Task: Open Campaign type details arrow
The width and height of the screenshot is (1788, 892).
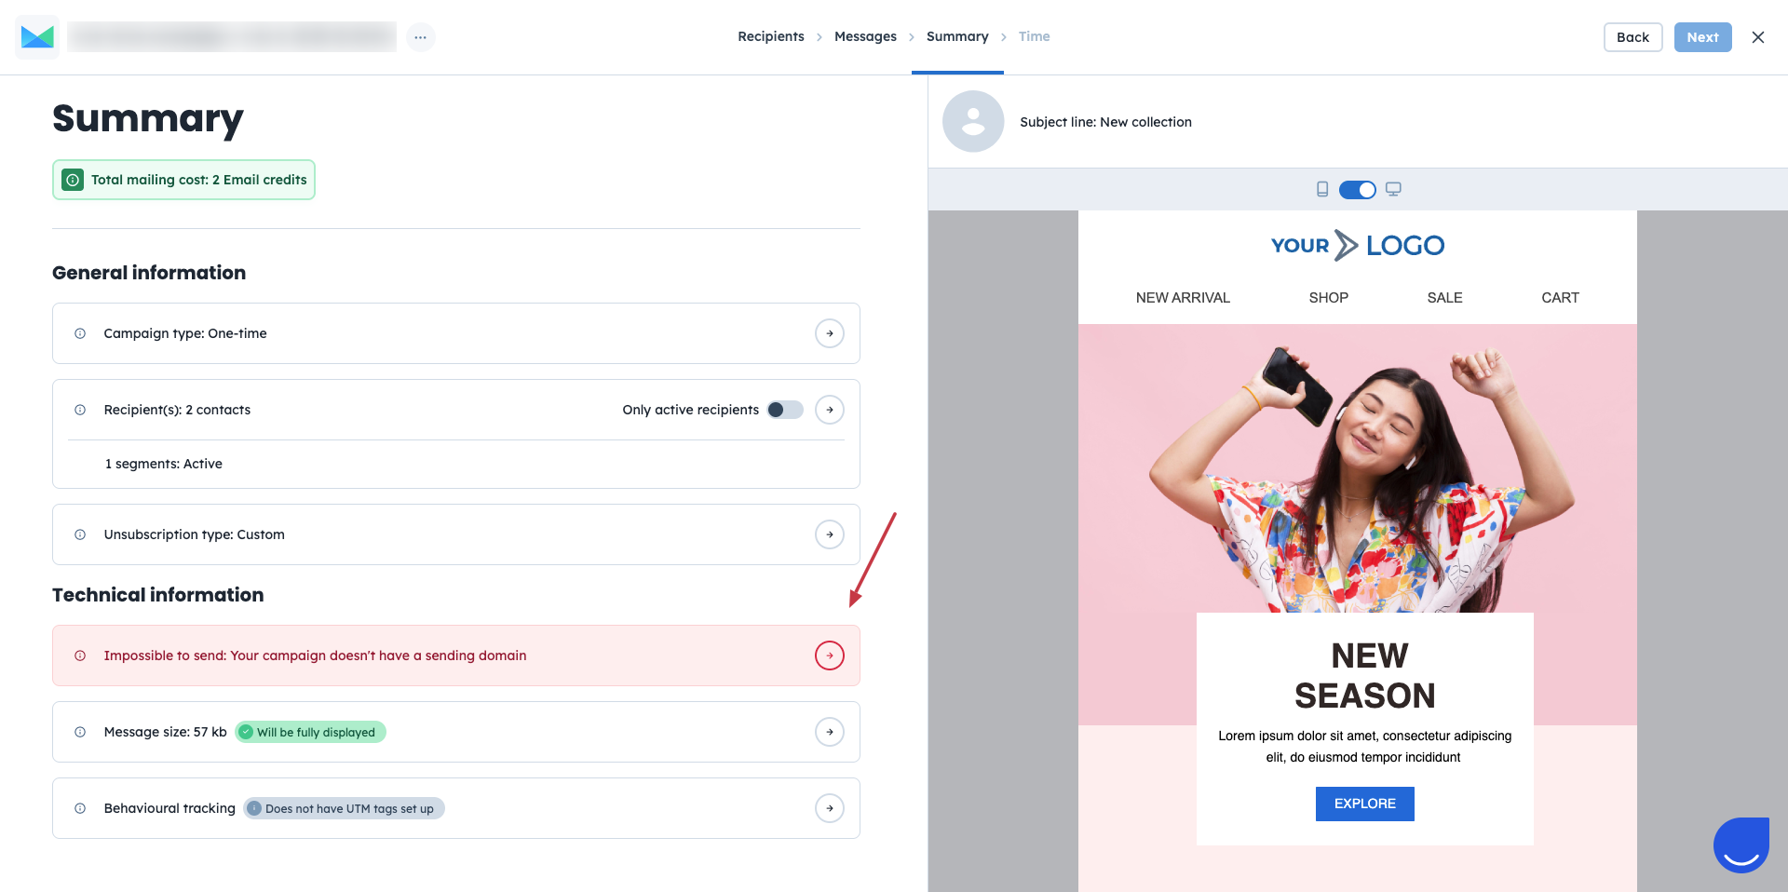Action: 830,333
